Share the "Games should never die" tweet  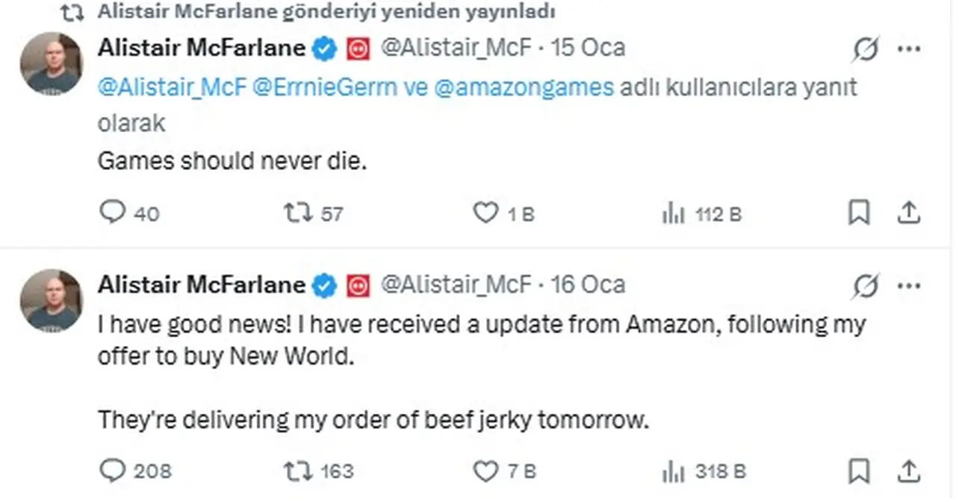tap(907, 214)
